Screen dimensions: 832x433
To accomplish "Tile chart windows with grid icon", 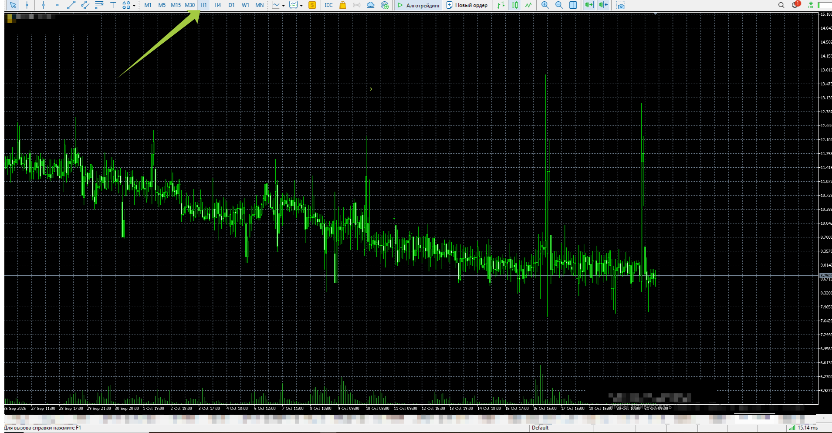I will 573,5.
